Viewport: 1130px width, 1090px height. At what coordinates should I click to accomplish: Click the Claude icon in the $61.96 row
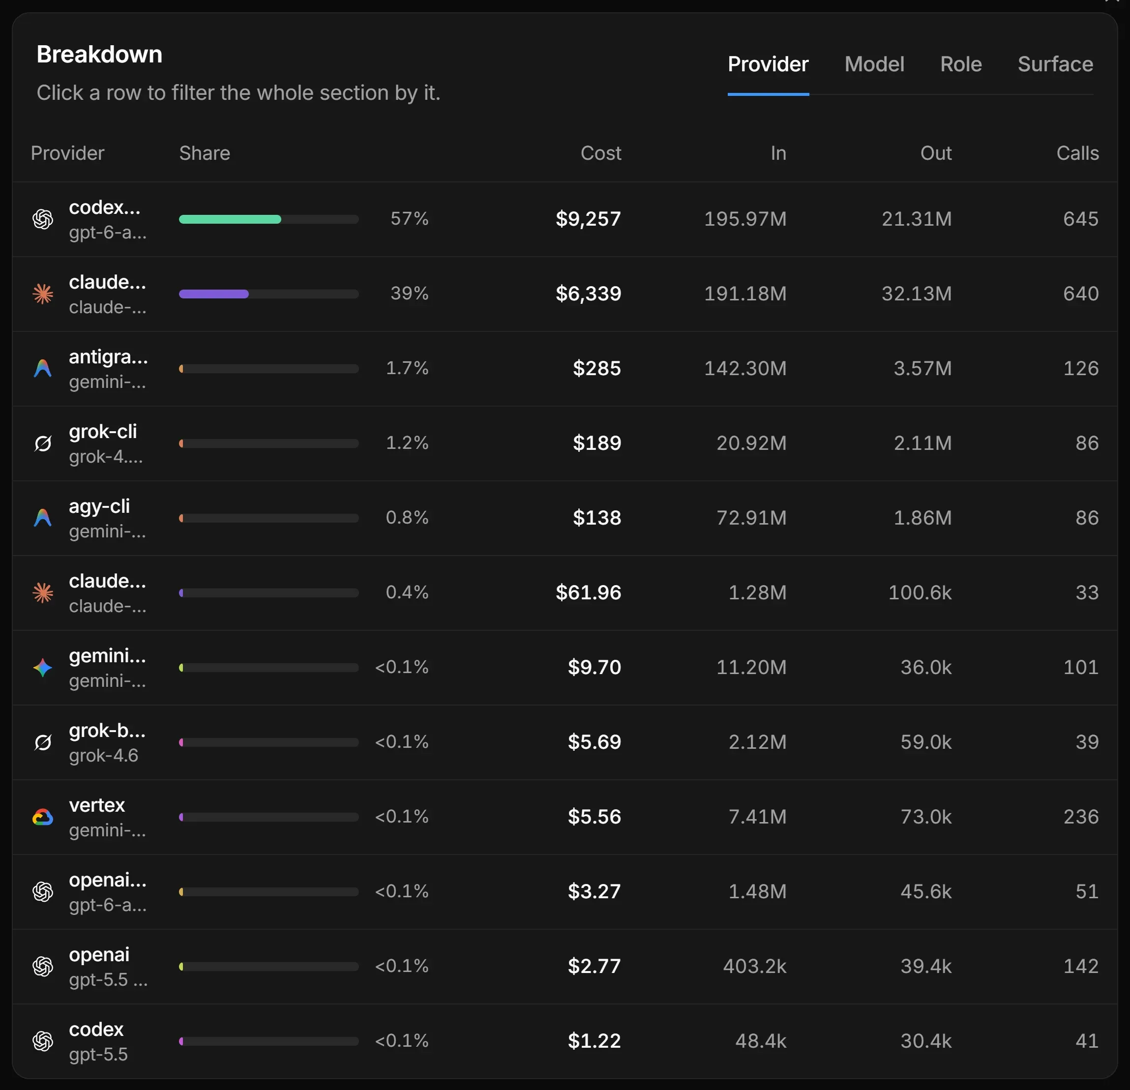click(43, 592)
